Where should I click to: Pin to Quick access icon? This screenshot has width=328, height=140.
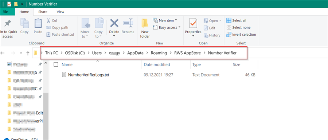click(x=8, y=23)
